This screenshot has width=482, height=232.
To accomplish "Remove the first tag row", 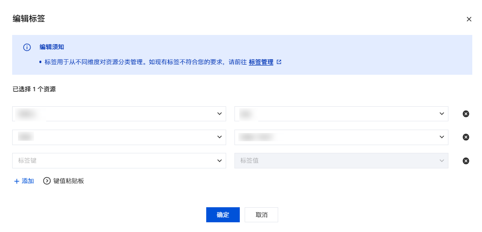I will 465,114.
